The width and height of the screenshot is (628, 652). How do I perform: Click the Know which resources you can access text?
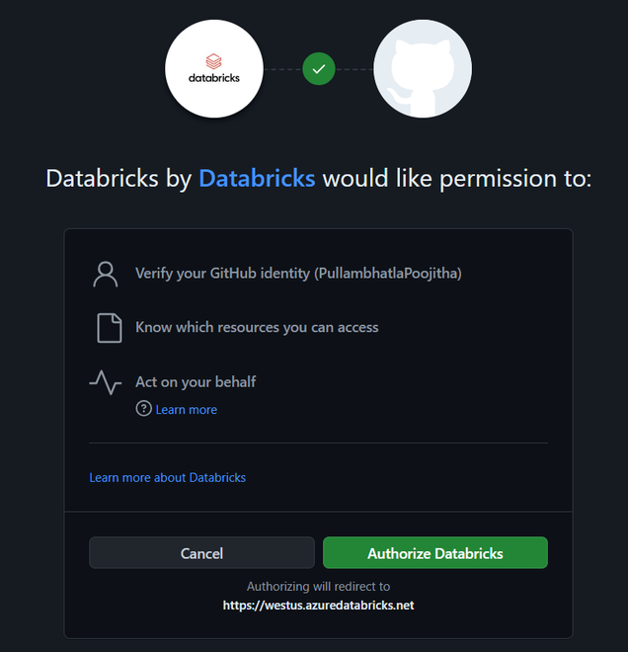coord(257,327)
